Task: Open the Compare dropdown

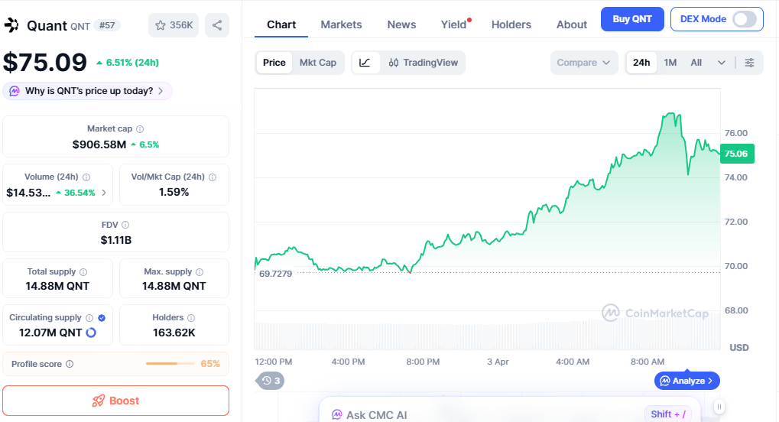Action: (584, 63)
